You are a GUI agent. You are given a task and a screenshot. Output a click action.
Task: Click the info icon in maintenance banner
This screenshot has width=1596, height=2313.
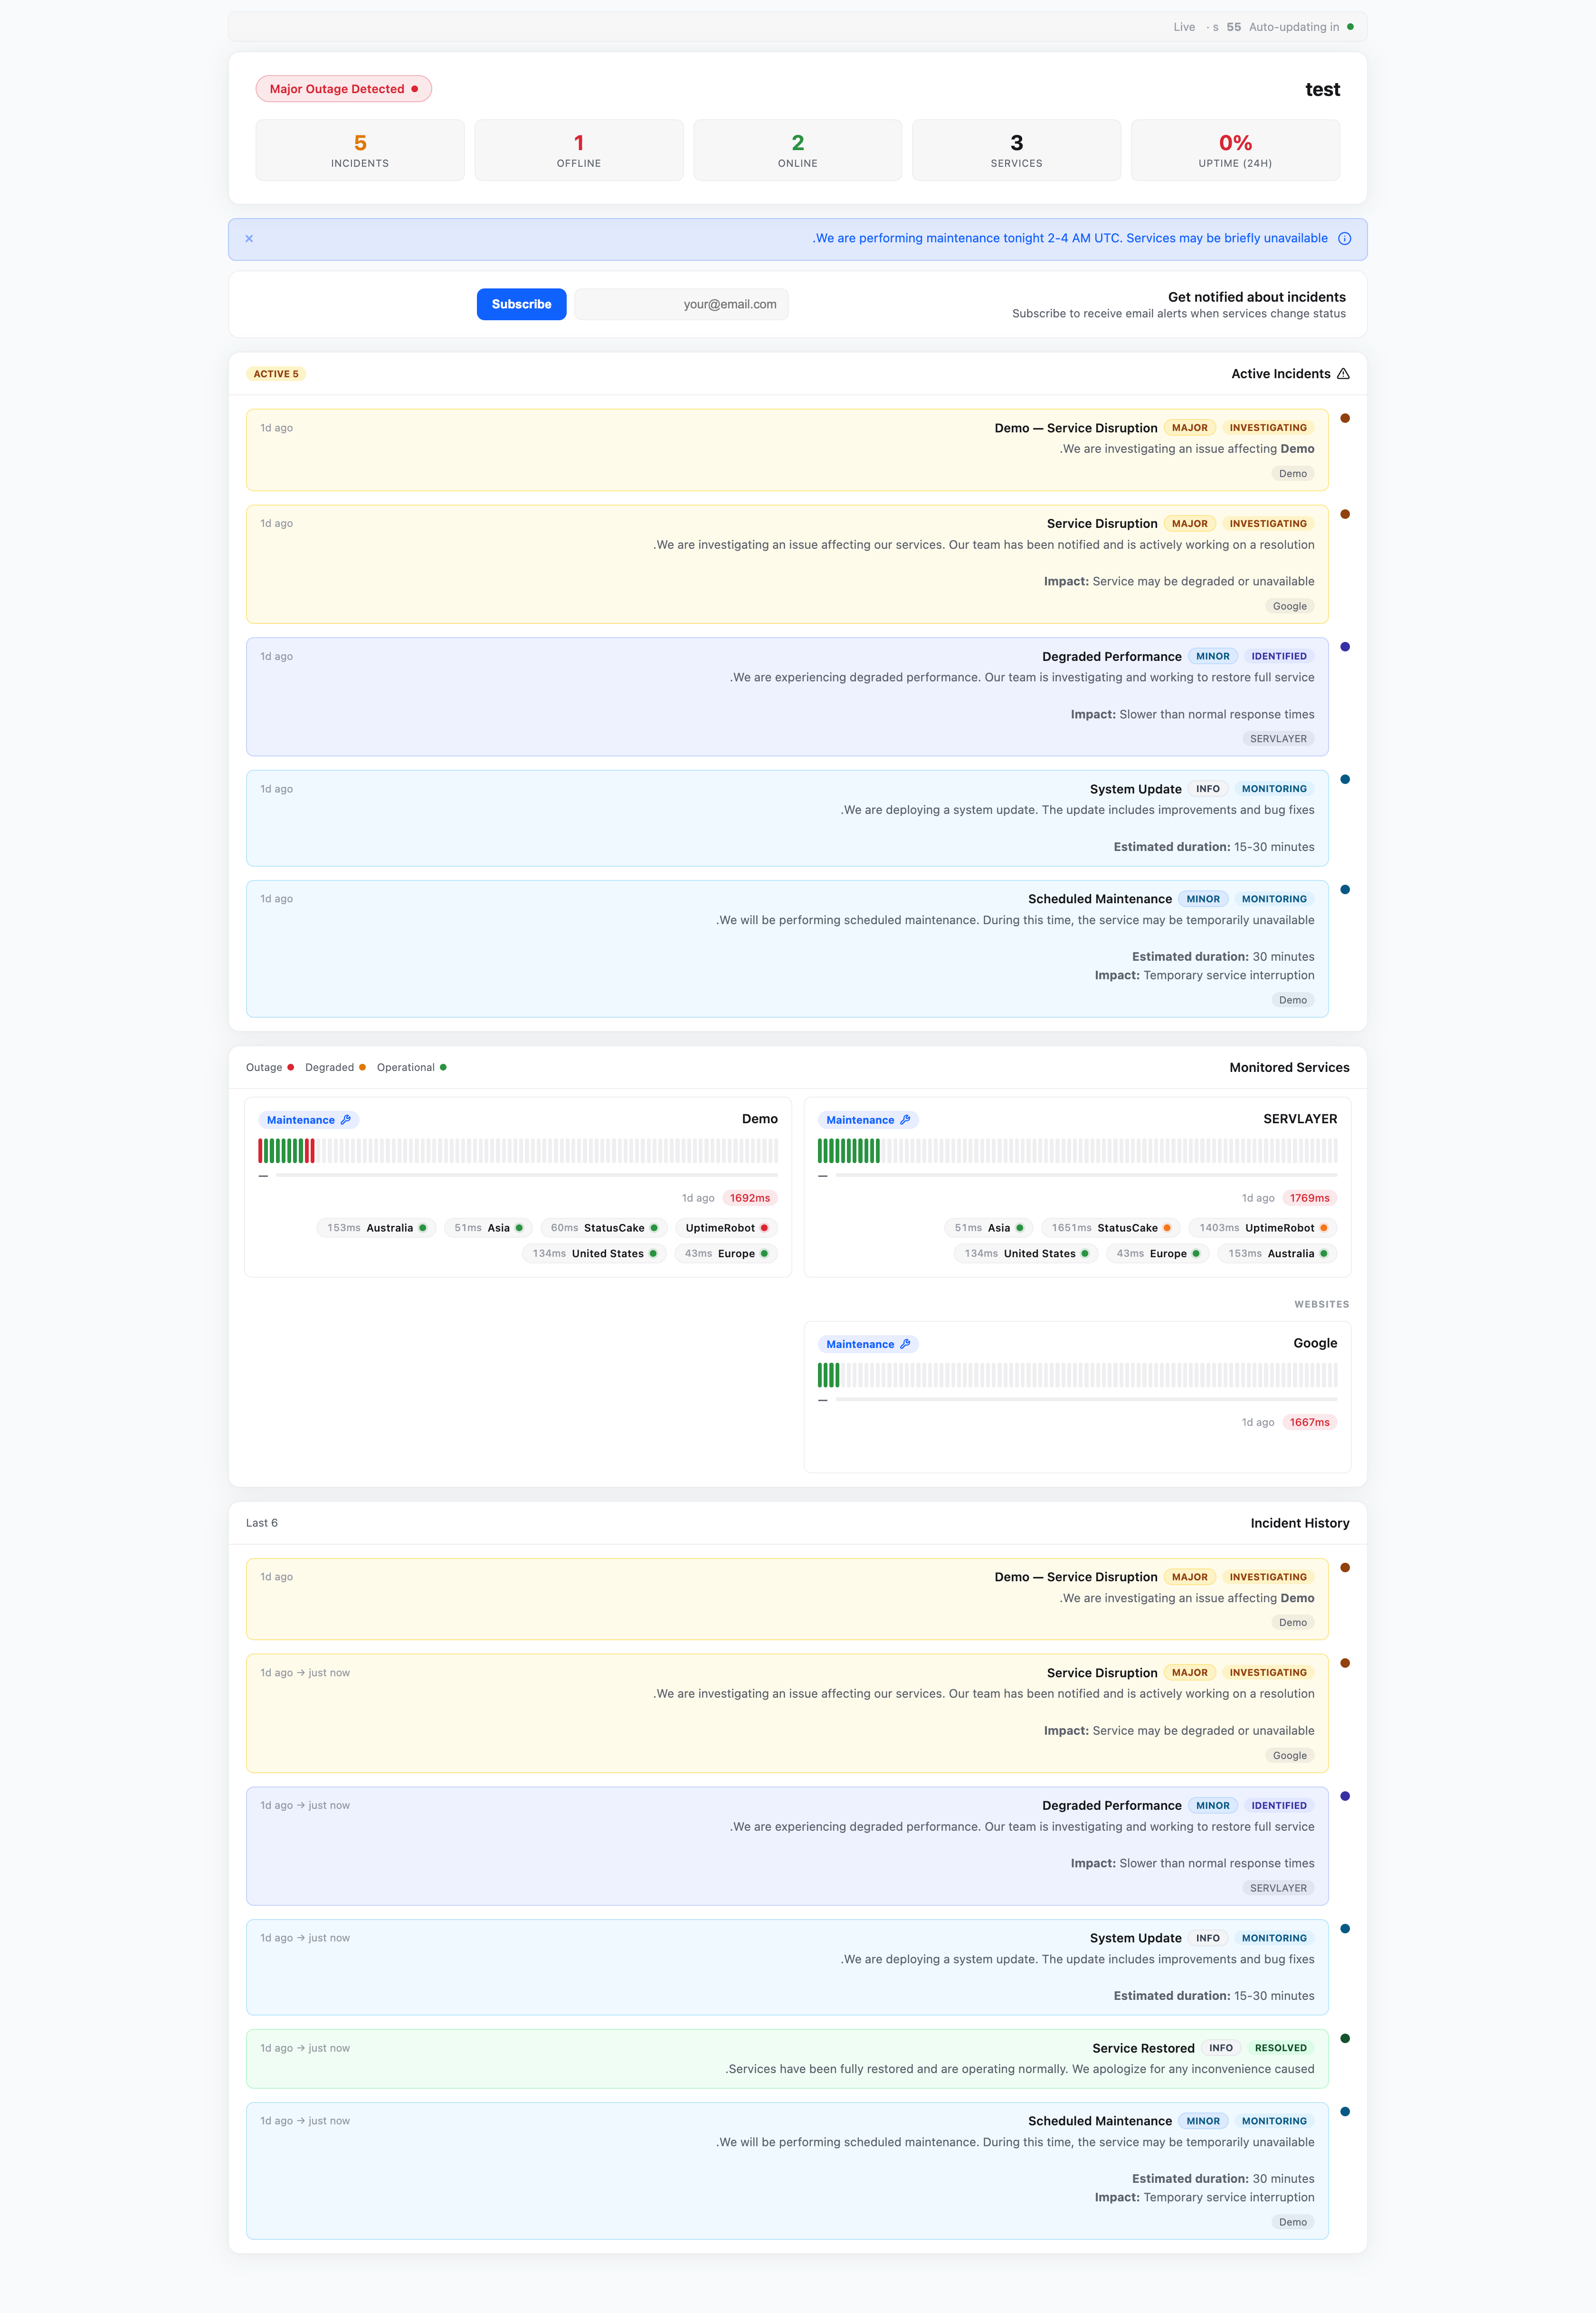pyautogui.click(x=1344, y=239)
